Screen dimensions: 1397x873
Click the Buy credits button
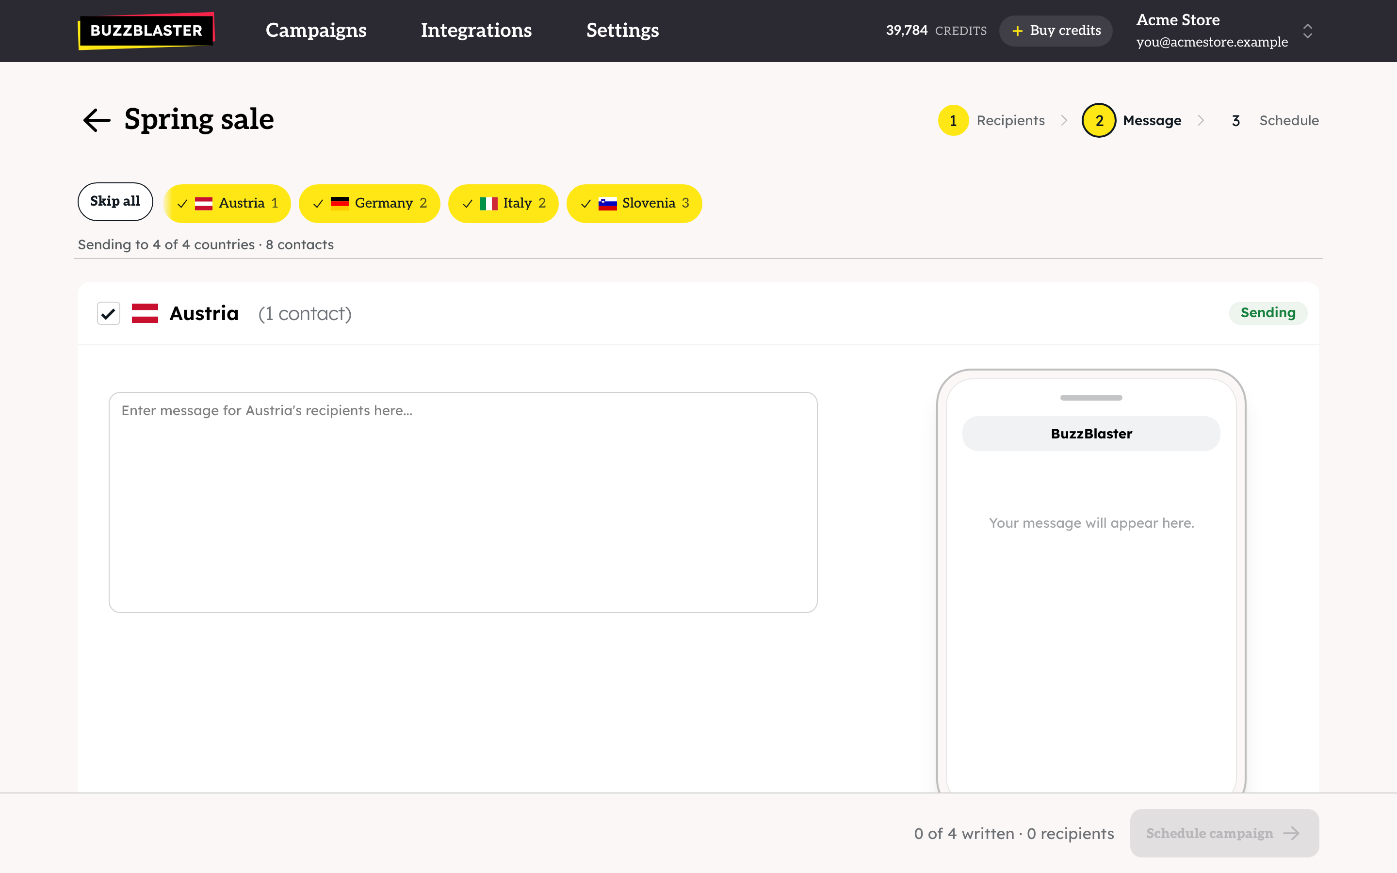click(1055, 31)
